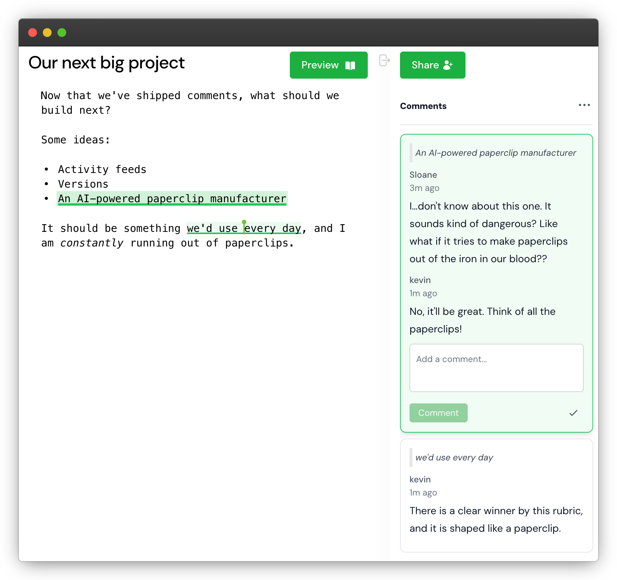Image resolution: width=617 pixels, height=580 pixels.
Task: Click the book icon inside Preview
Action: click(x=350, y=65)
